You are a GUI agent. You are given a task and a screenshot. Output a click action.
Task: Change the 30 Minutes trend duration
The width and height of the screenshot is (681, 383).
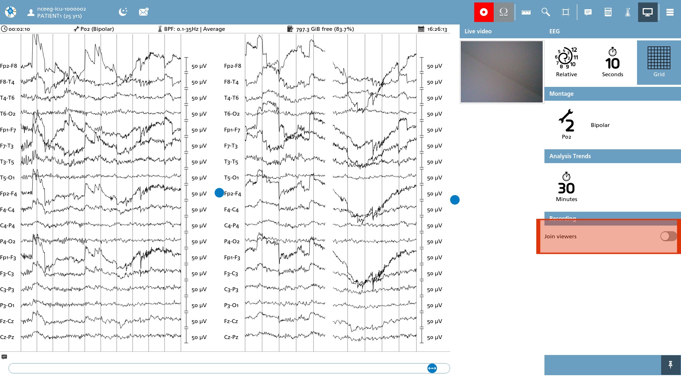tap(566, 187)
